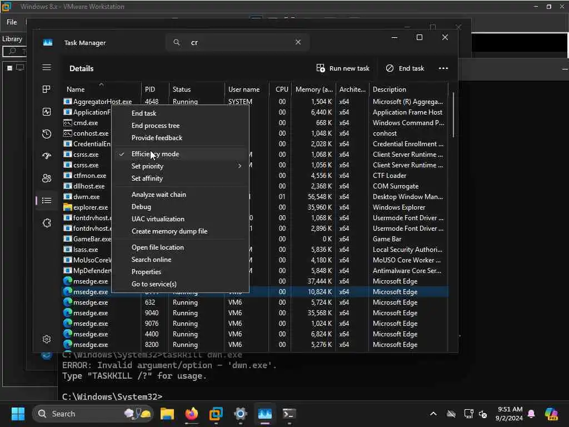Select the Details page icon in sidebar
This screenshot has height=427, width=569.
[47, 200]
